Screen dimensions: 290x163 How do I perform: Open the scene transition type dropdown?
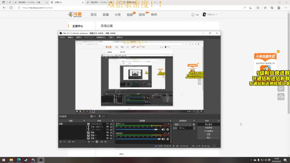183,125
